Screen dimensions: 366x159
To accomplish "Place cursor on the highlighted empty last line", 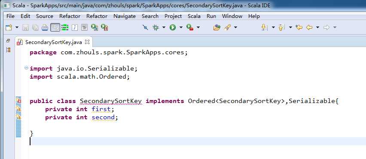I will point(197,141).
